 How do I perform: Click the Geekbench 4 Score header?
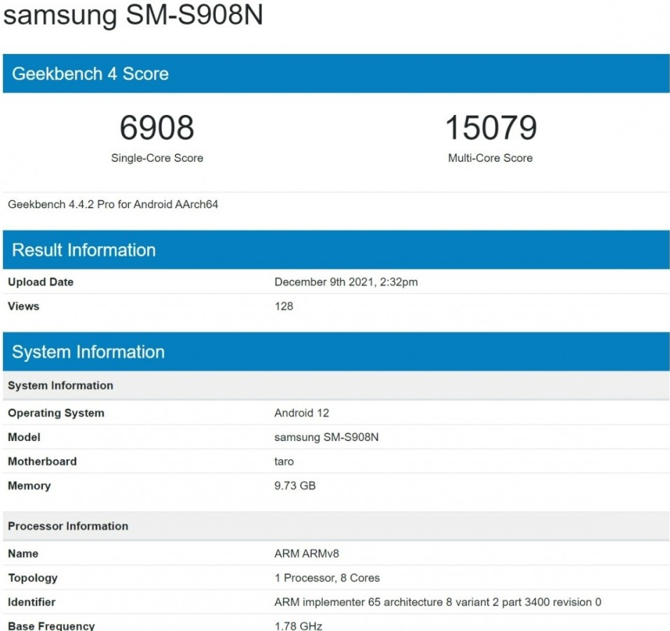coord(336,74)
